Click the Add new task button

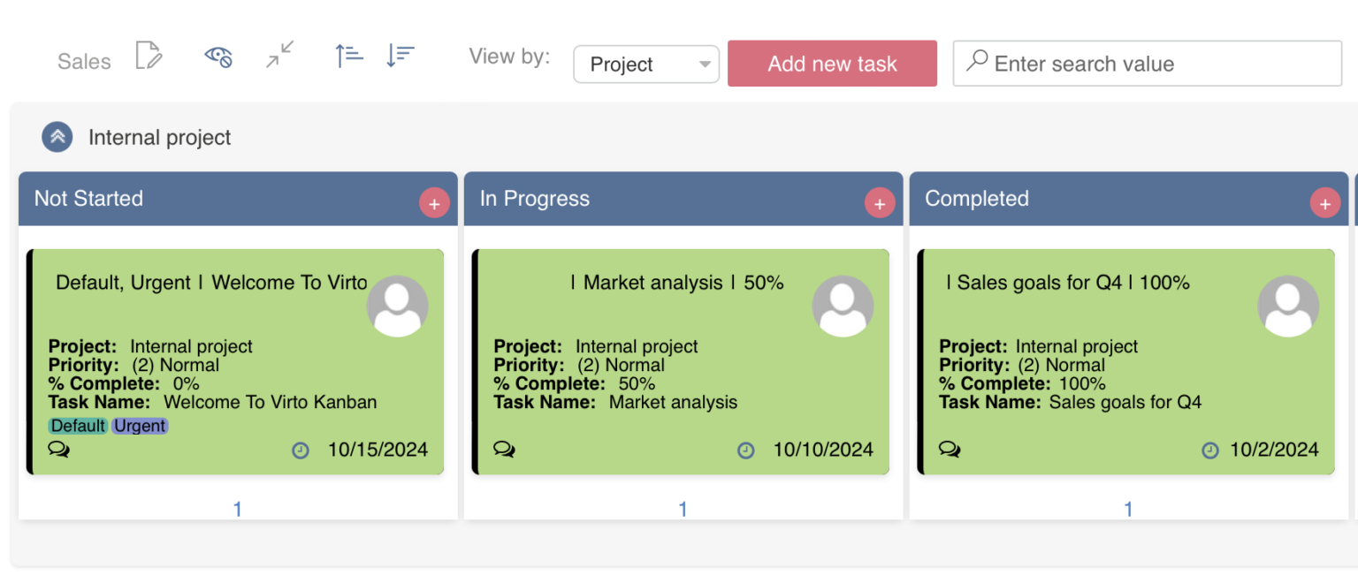[x=832, y=63]
